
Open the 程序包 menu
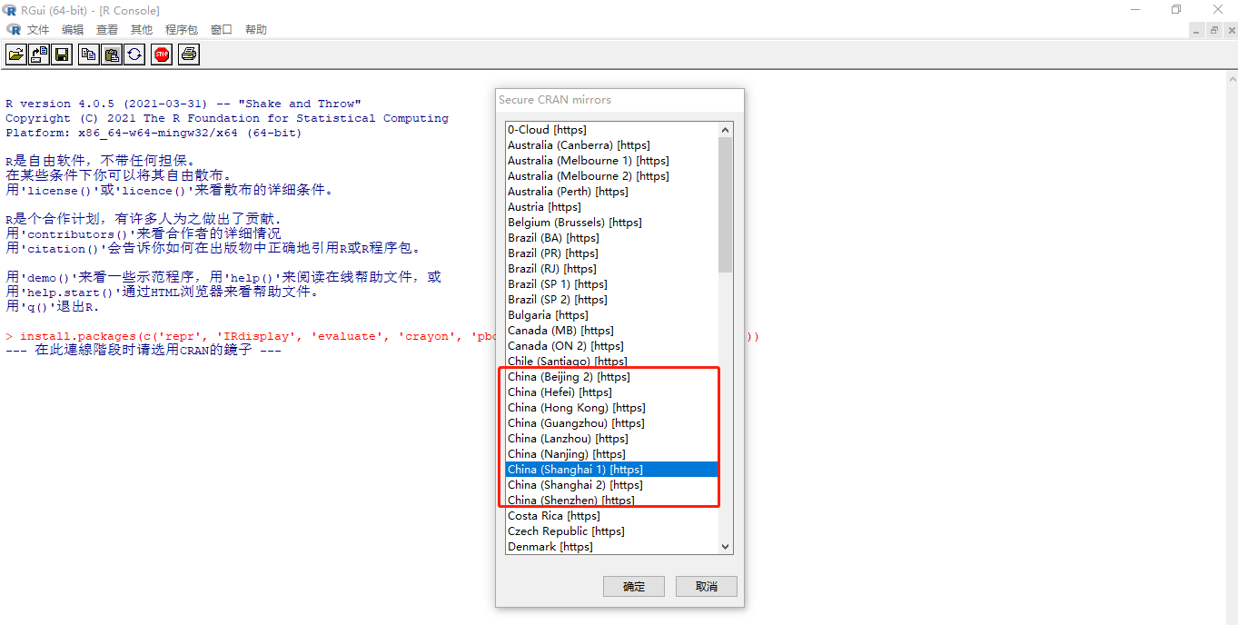[182, 29]
